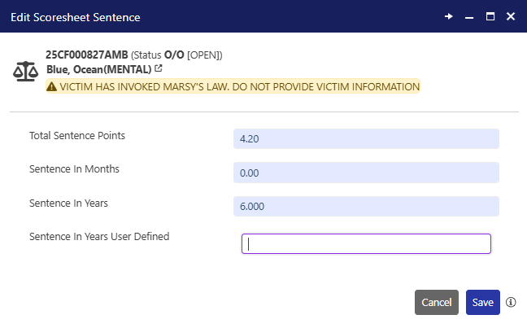Click the Sentence In Years value field
Screen dimensions: 527x328
365,207
